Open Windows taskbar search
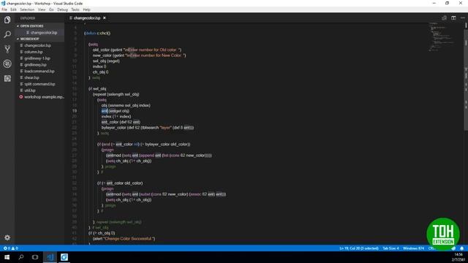Viewport: 468px width, 263px height. [21, 257]
